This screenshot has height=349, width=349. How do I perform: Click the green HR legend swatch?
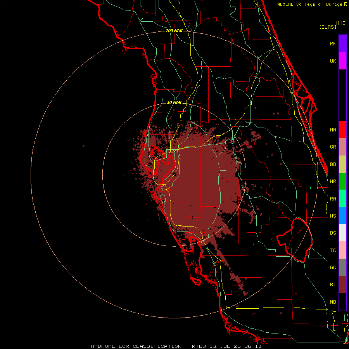tap(342, 181)
